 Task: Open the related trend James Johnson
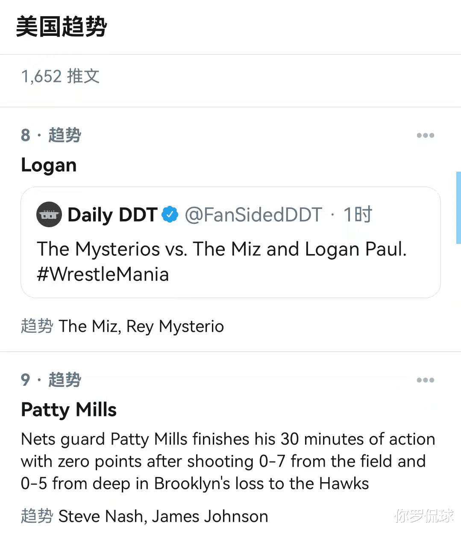pos(210,516)
